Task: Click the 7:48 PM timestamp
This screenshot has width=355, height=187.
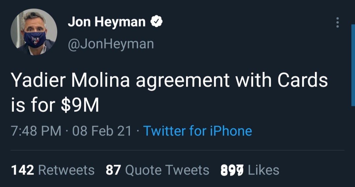Action: (x=36, y=131)
